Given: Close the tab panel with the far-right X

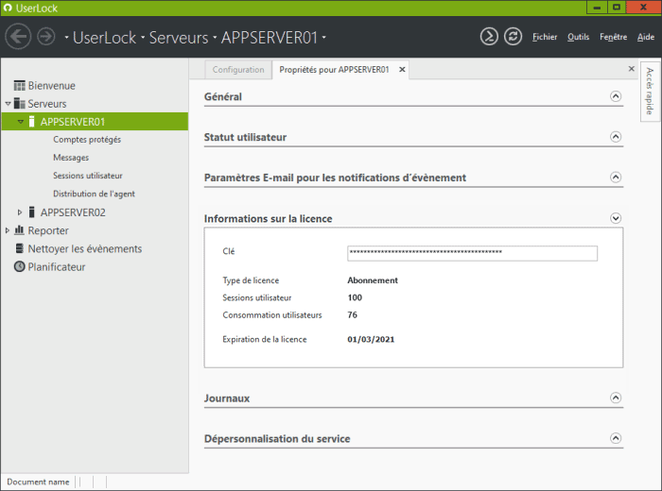Looking at the screenshot, I should coord(631,69).
